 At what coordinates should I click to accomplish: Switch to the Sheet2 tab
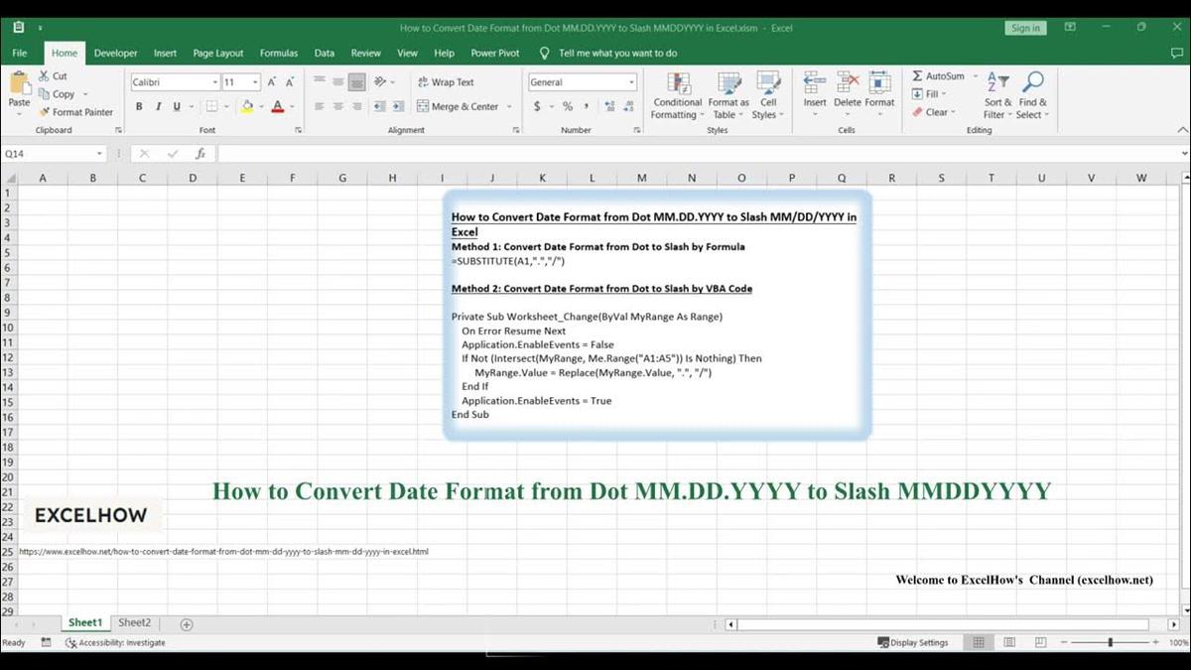point(134,622)
